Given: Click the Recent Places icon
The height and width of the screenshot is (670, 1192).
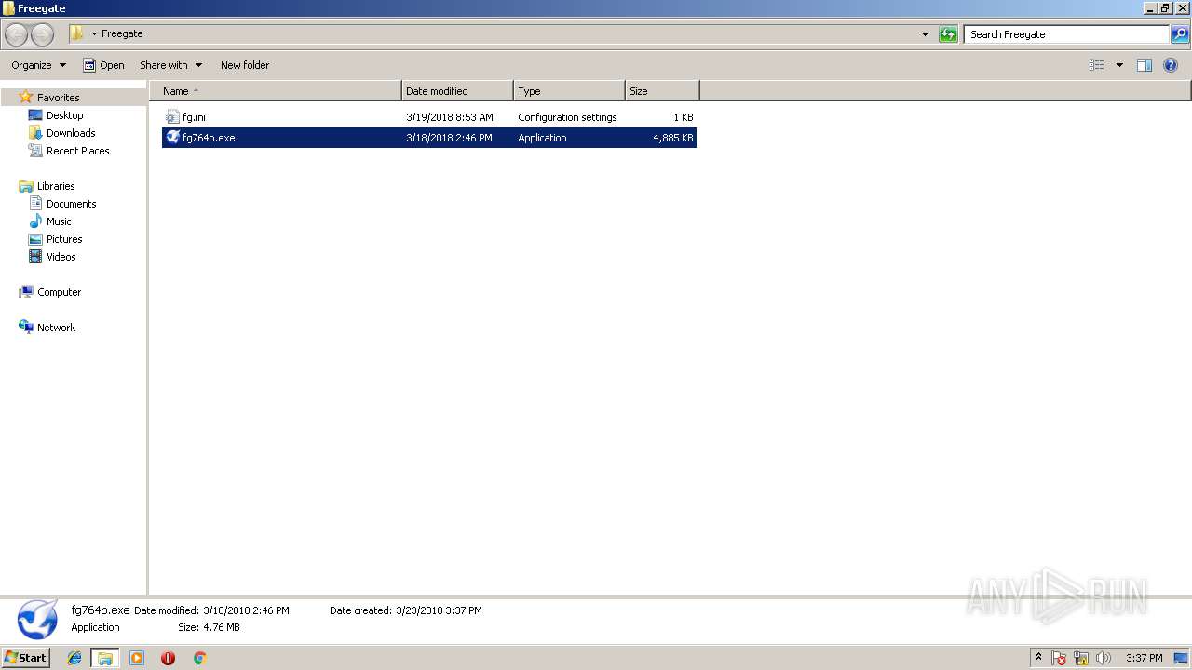Looking at the screenshot, I should [x=35, y=151].
